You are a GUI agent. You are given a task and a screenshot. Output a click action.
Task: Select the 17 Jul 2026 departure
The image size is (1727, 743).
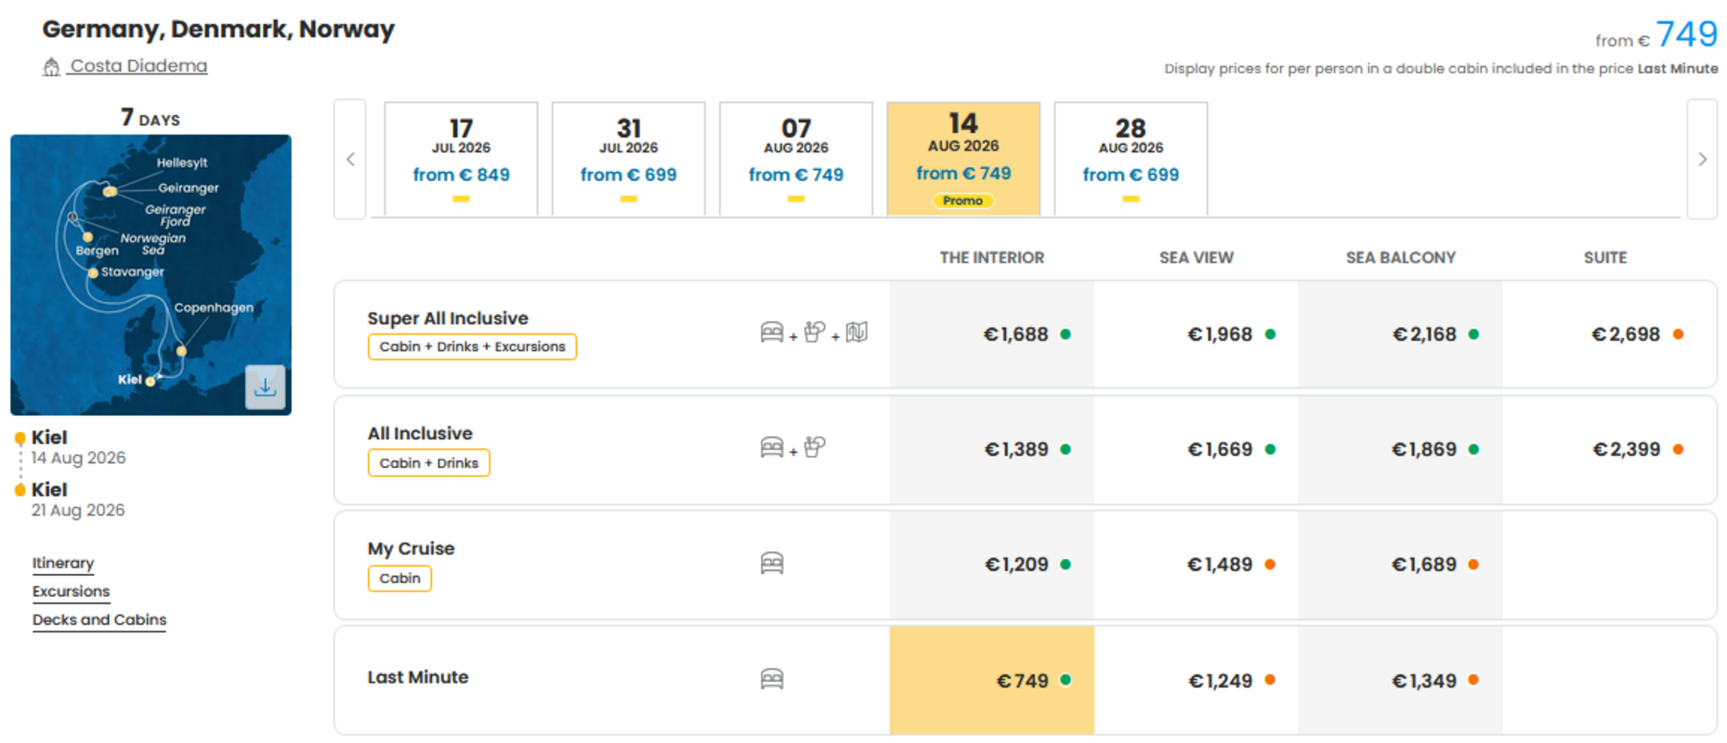tap(461, 159)
